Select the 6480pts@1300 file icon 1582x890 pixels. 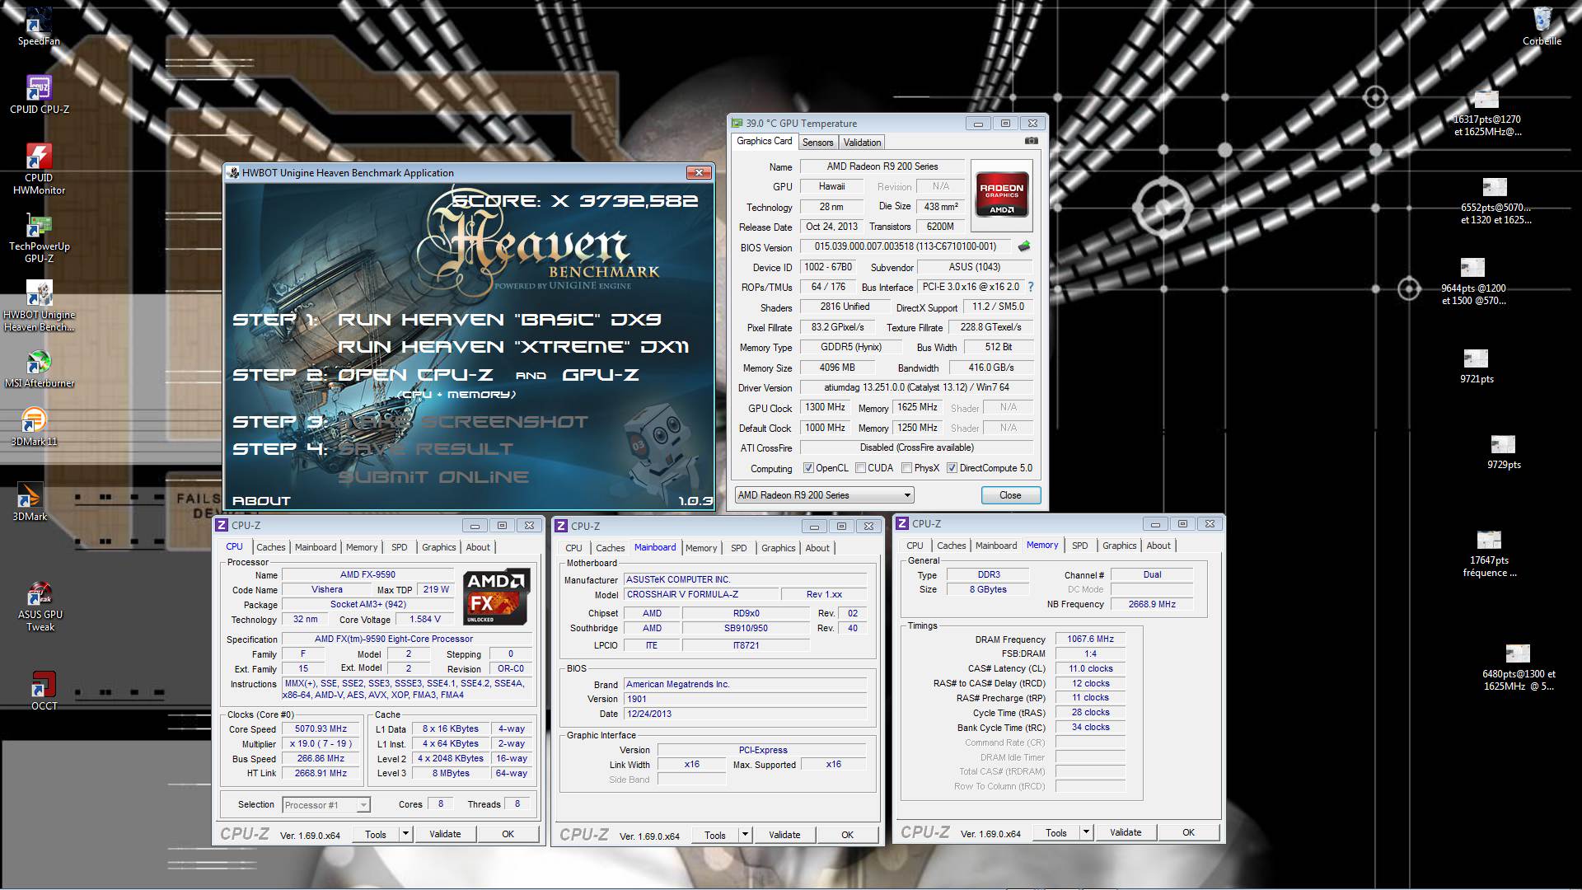[x=1519, y=667]
